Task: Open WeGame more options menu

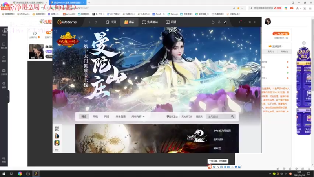Action: coord(239,22)
